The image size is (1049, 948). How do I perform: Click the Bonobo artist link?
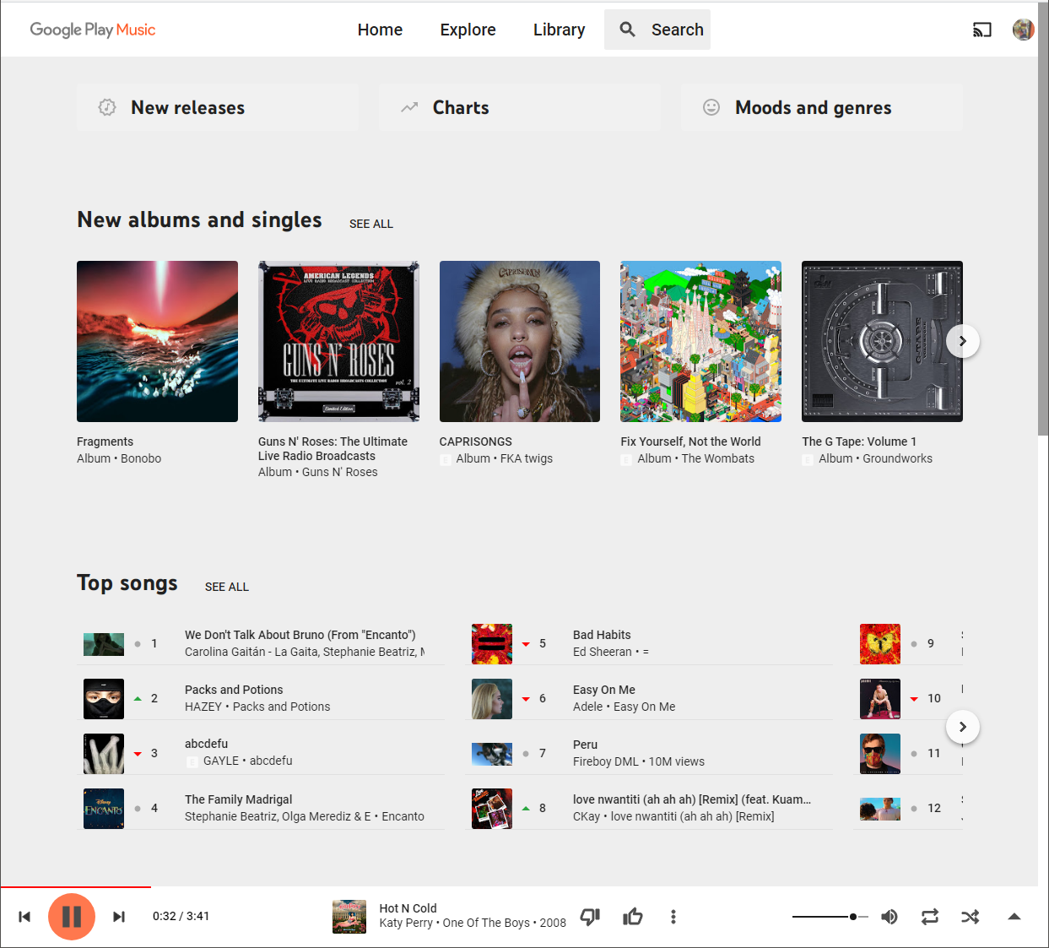(x=141, y=458)
